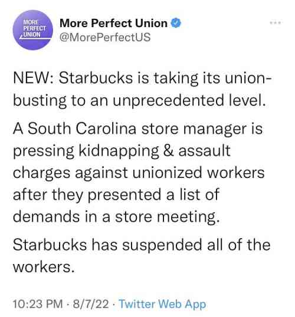Click the words unionized workers
The image size is (295, 317).
198,173
